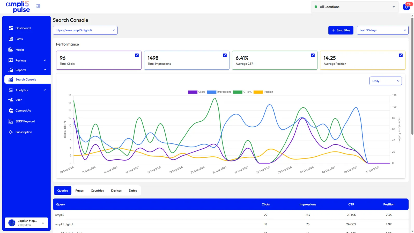The image size is (414, 233).
Task: Uncheck the Average Position checkbox
Action: click(401, 55)
